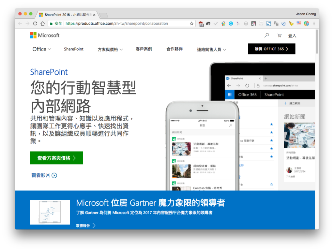Click the gray copy-documents extension icon

tap(276, 23)
